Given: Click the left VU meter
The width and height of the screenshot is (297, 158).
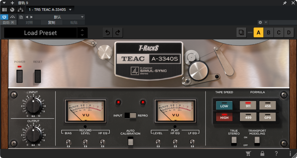Looking at the screenshot, I should 86,111.
